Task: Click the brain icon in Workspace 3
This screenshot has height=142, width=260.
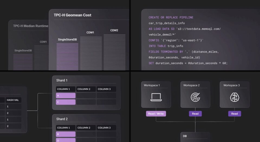Action: [235, 97]
